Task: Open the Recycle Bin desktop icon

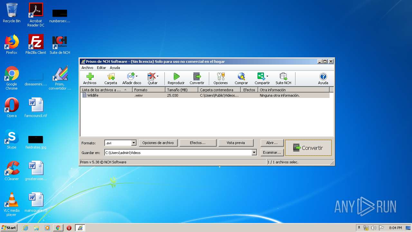Action: coord(12,13)
